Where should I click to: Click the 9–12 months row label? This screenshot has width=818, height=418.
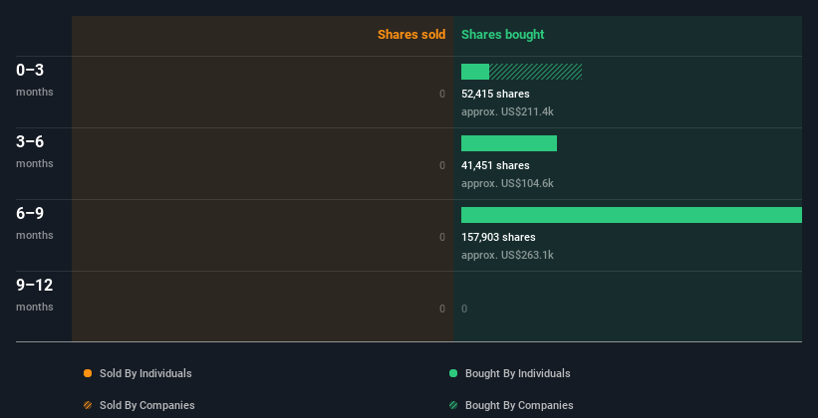tap(35, 295)
